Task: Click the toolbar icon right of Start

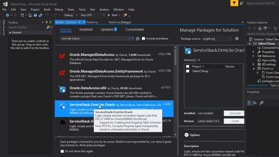Action: (125, 15)
